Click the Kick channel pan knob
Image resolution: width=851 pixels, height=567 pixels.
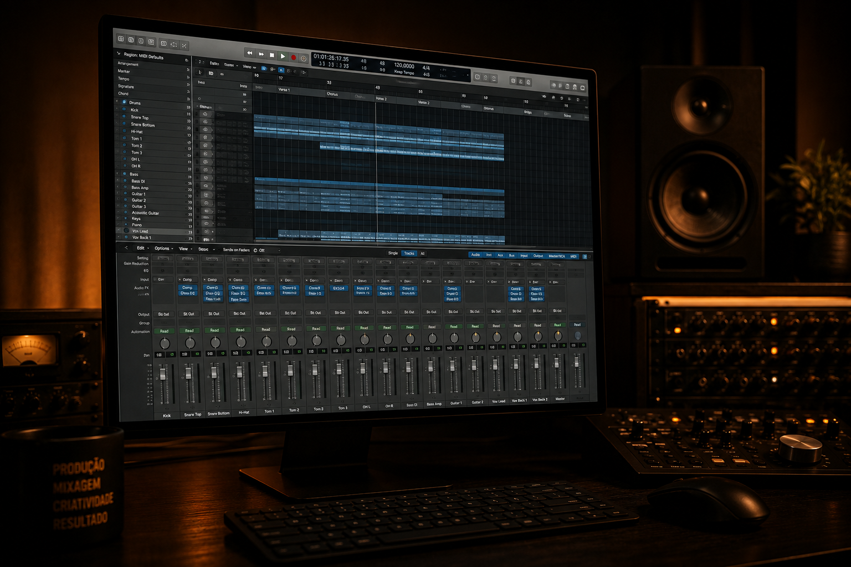tap(165, 344)
